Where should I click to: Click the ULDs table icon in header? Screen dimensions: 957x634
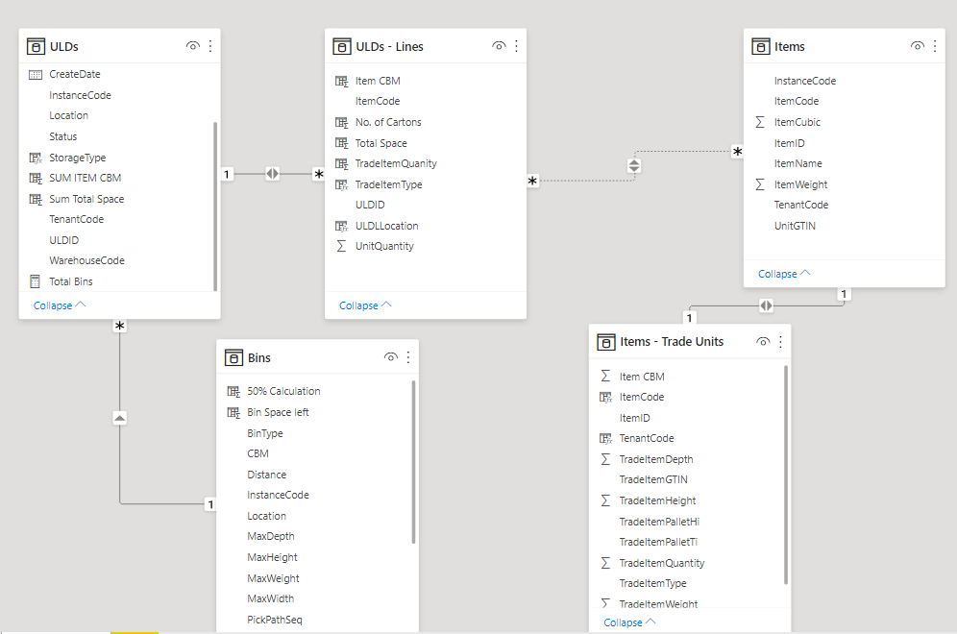click(36, 46)
